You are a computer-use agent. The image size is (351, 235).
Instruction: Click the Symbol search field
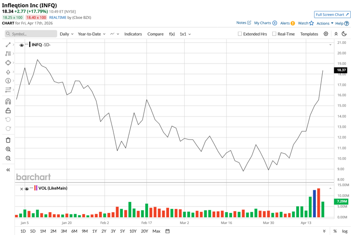(x=31, y=34)
